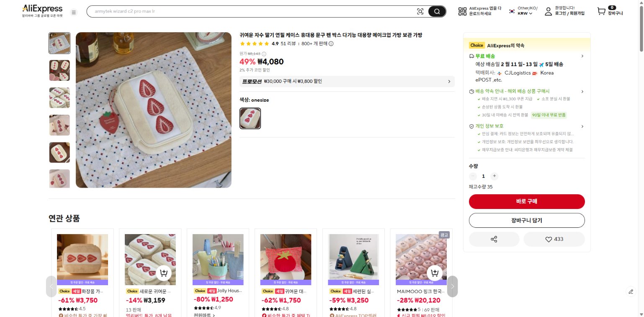Image resolution: width=644 pixels, height=317 pixels.
Task: Click the cart icon on the MAIMOOO product card
Action: pos(435,273)
